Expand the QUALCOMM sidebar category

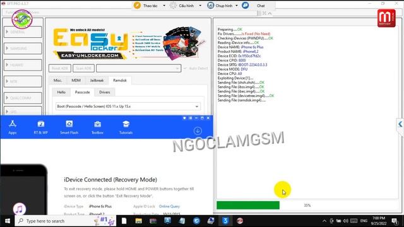click(23, 98)
